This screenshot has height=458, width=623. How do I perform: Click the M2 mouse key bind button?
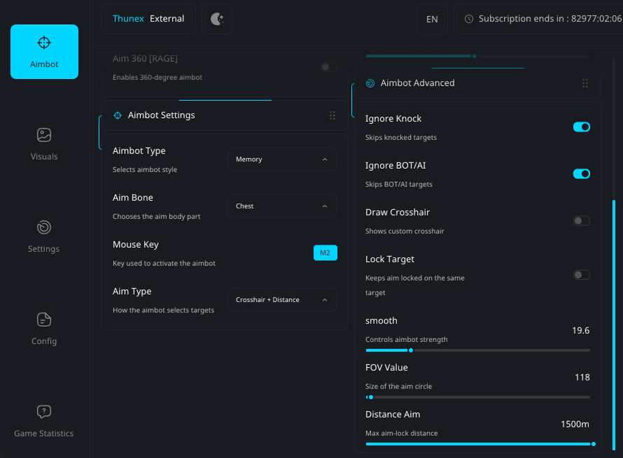[x=325, y=253]
